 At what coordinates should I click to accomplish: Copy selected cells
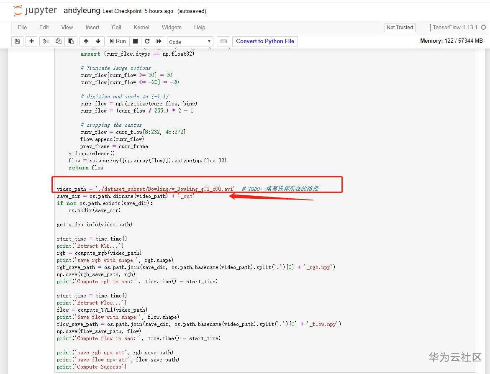59,41
